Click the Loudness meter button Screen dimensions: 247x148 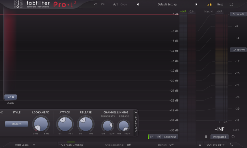pos(170,137)
